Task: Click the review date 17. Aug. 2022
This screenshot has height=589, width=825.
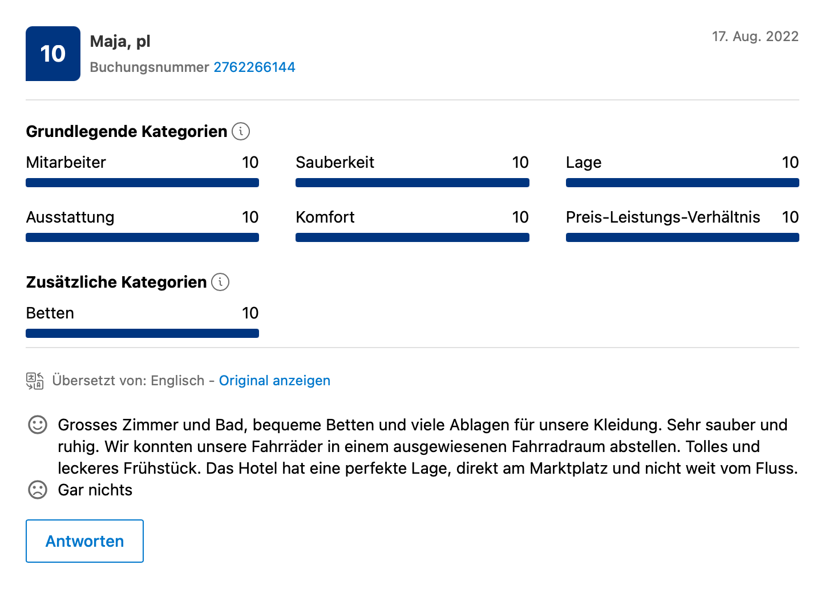Action: (755, 37)
